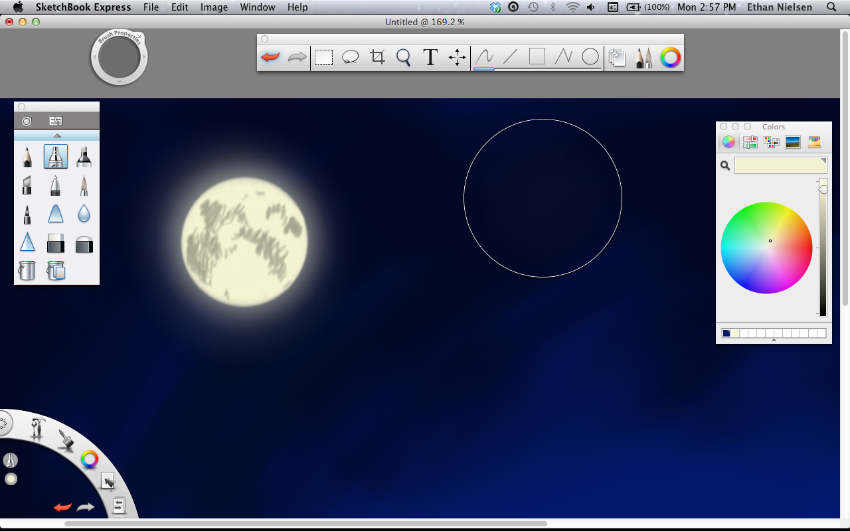The height and width of the screenshot is (531, 850).
Task: Select the chisel tip pen brush
Action: point(27,185)
